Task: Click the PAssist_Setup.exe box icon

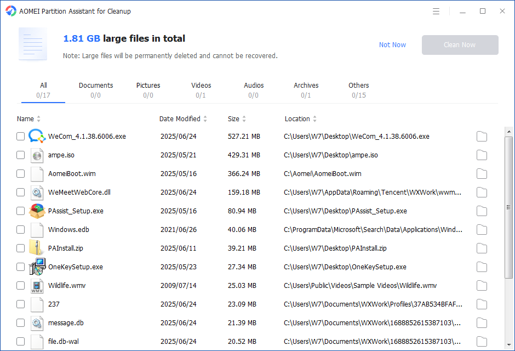Action: [x=37, y=211]
